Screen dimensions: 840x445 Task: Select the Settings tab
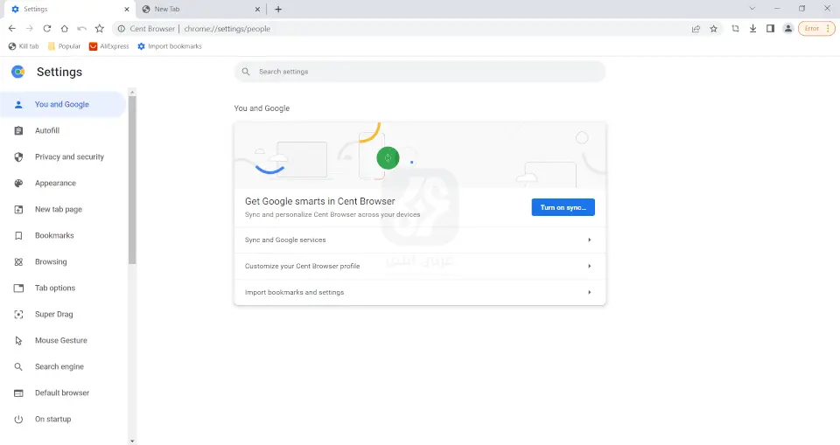70,9
